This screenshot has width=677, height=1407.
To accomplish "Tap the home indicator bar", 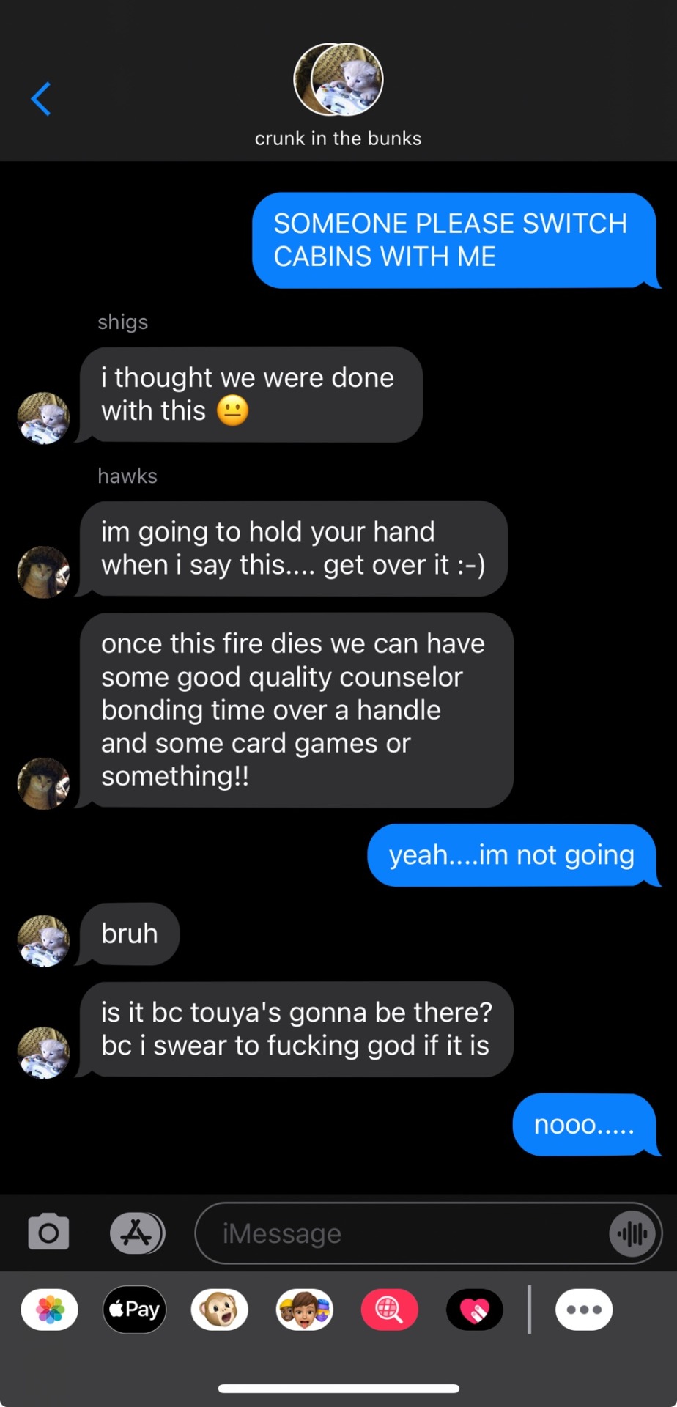I will pyautogui.click(x=338, y=1388).
